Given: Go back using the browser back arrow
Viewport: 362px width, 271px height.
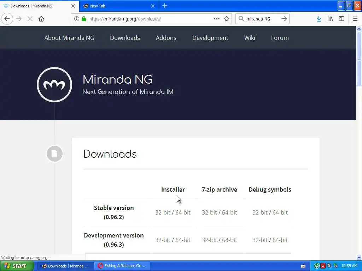Looking at the screenshot, I should pyautogui.click(x=7, y=19).
